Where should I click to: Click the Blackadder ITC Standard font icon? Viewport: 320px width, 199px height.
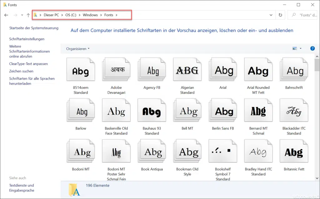[x=294, y=111]
